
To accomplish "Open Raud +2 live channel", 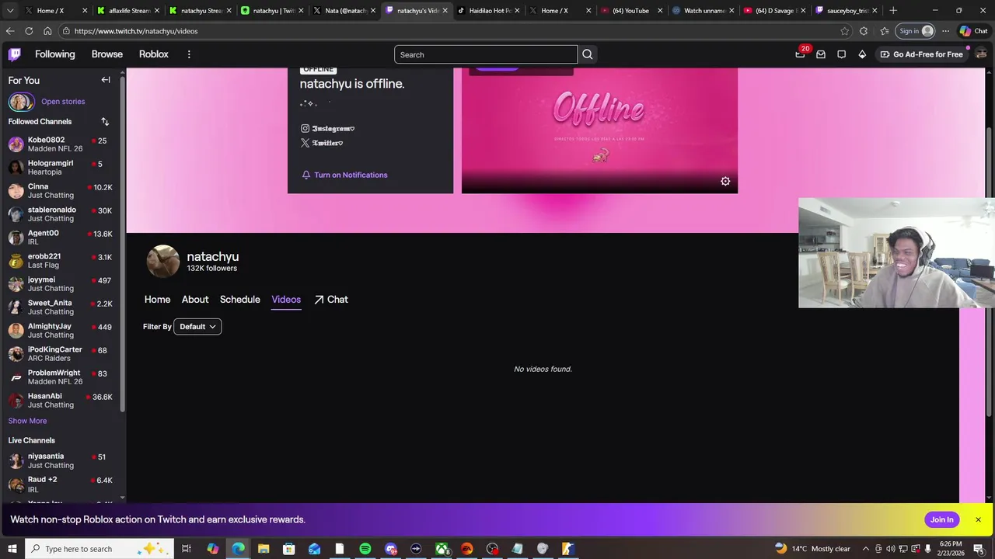I will (61, 484).
